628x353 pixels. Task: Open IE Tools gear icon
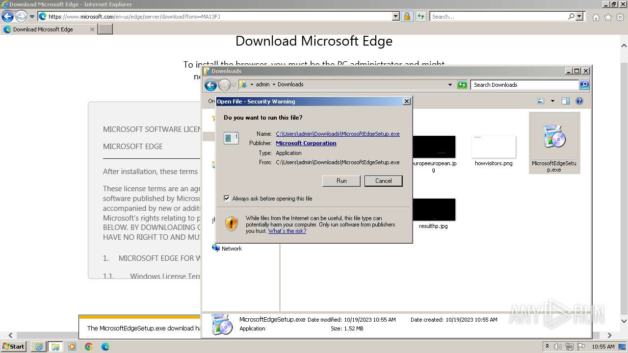(x=620, y=17)
